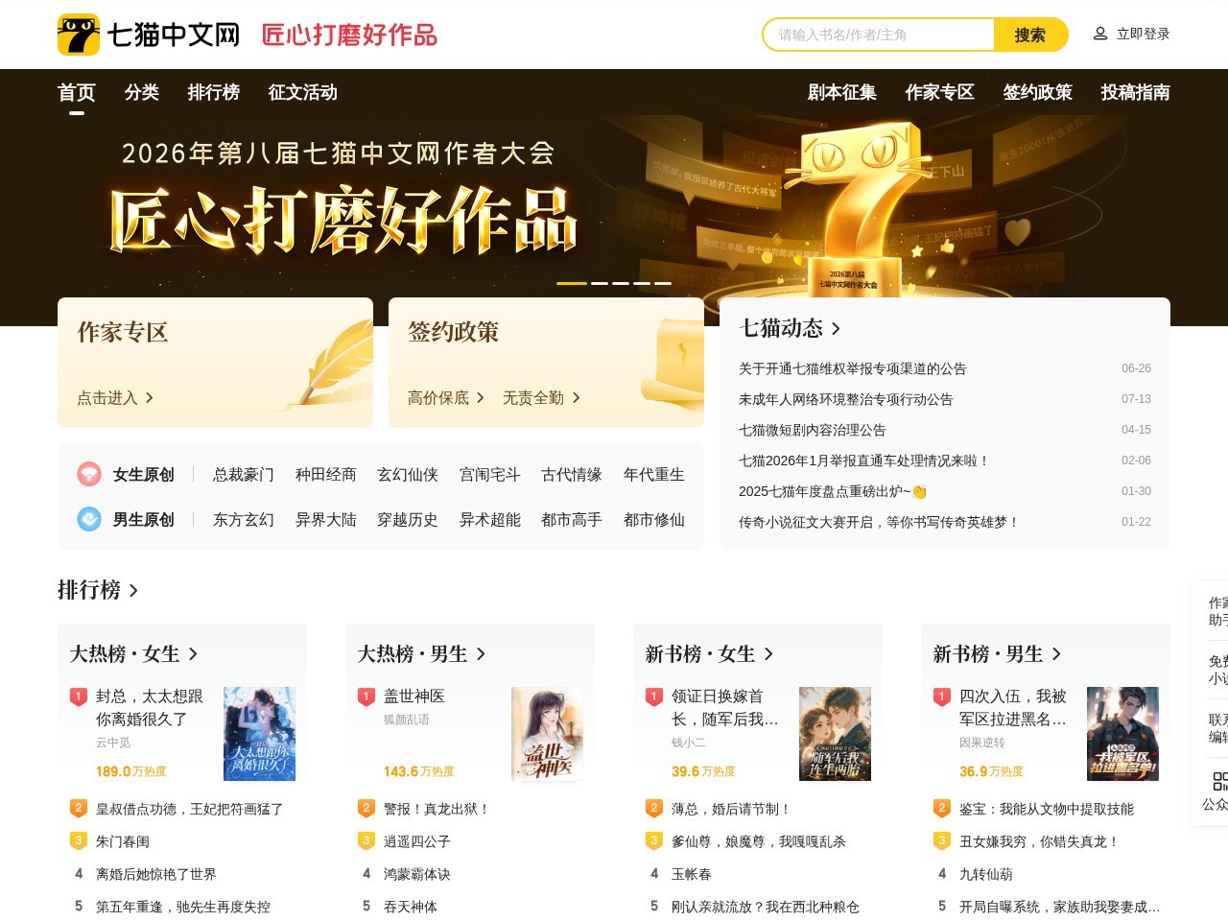The image size is (1228, 921).
Task: Click the book search input field
Action: click(879, 35)
